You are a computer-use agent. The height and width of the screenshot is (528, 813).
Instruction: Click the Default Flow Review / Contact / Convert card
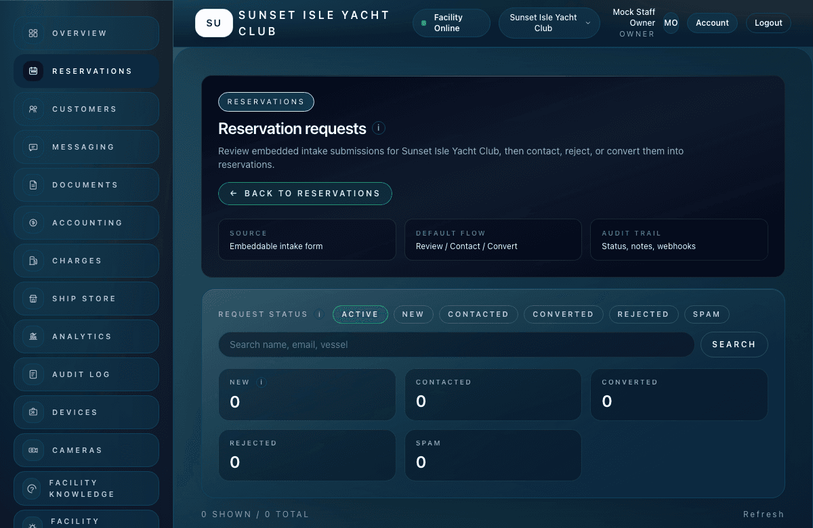point(493,240)
